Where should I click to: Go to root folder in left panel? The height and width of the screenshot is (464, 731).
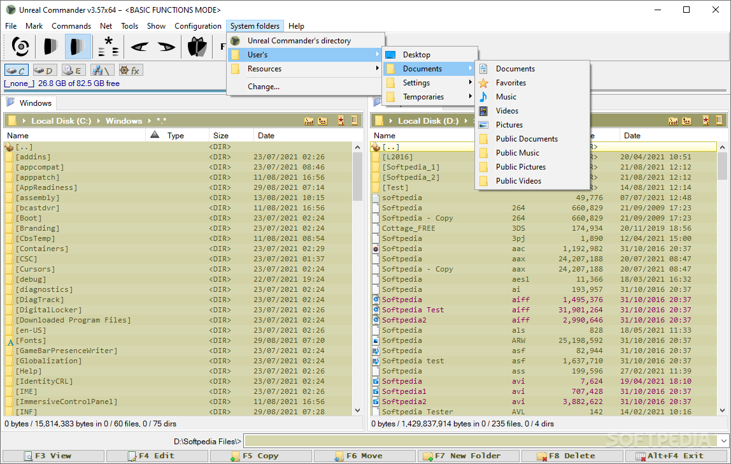click(x=309, y=121)
